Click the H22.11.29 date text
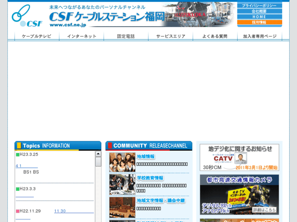Image resolution: width=297 pixels, height=222 pixels. (x=30, y=211)
